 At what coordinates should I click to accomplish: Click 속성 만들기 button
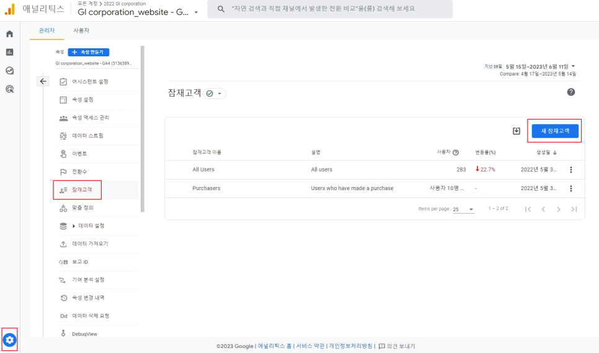click(89, 52)
